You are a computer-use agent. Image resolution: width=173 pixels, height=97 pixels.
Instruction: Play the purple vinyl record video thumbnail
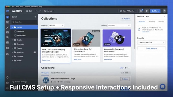pos(117,38)
